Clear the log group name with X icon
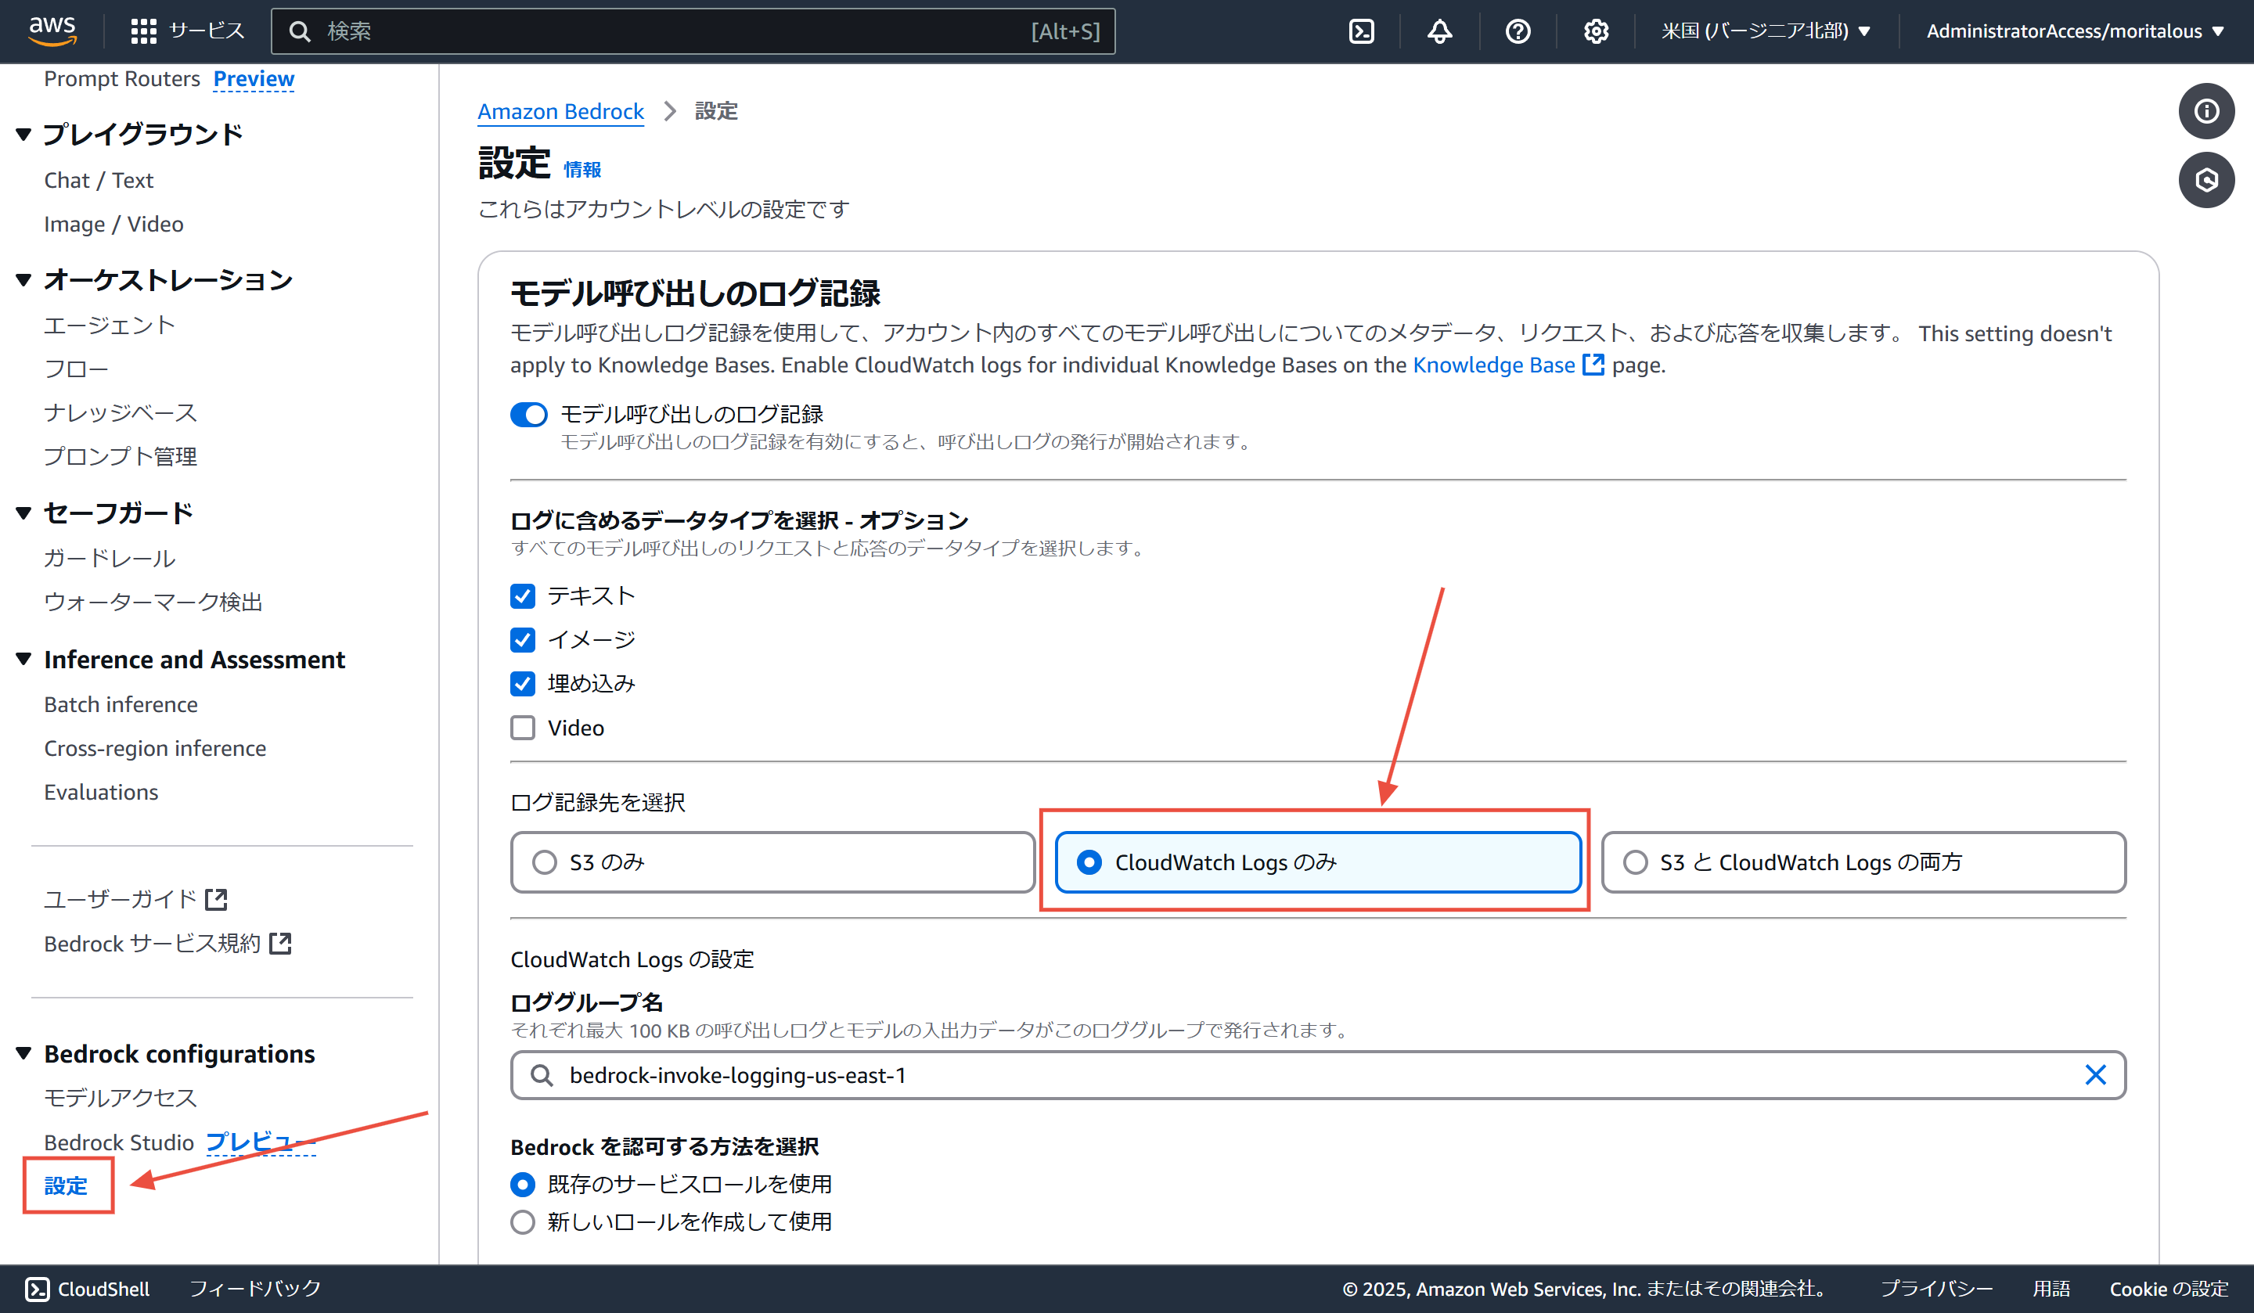 tap(2095, 1075)
